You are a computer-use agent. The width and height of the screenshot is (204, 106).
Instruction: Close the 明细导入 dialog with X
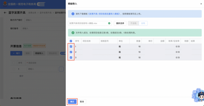click(201, 4)
